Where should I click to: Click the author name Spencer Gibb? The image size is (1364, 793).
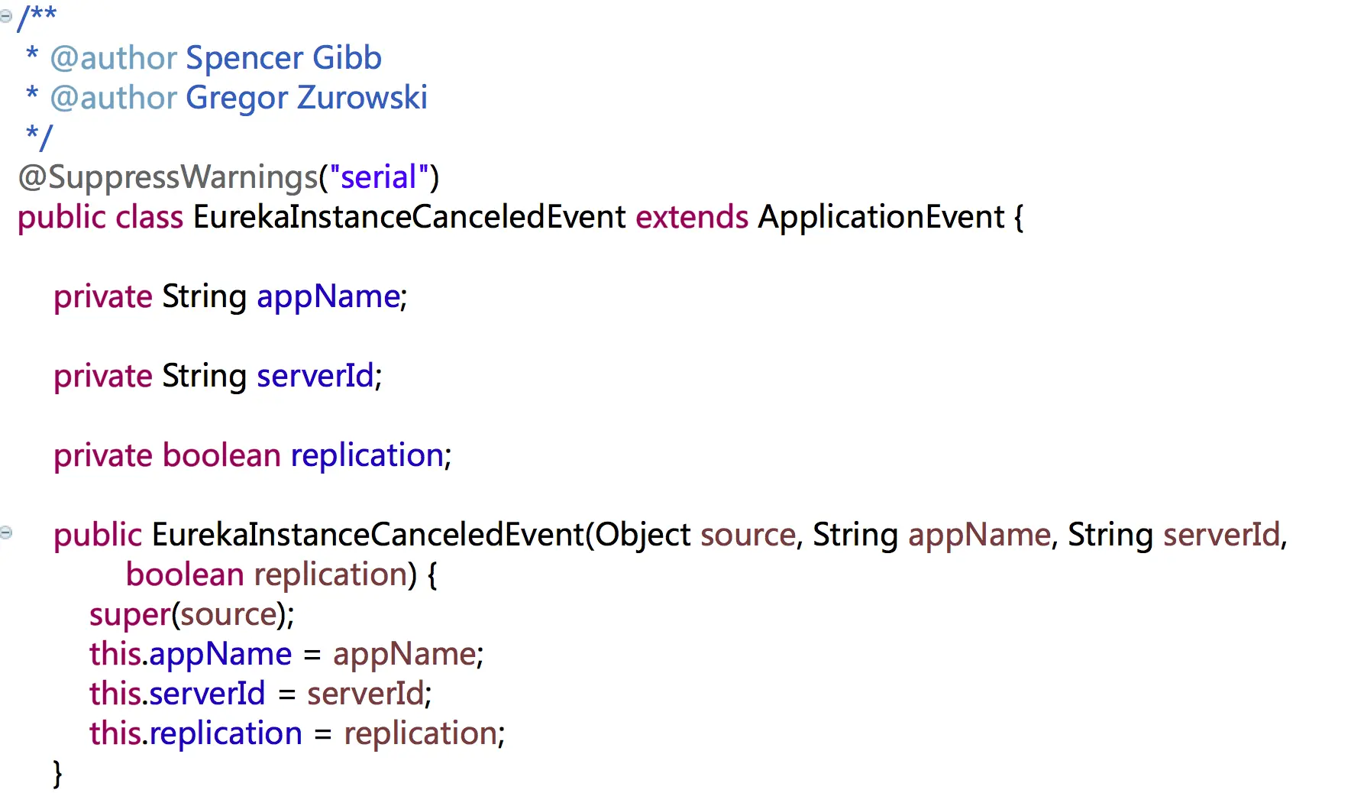coord(283,58)
